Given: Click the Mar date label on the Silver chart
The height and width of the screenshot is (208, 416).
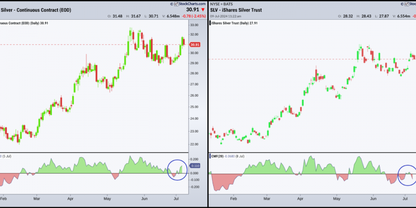Looking at the screenshot, I should (x=37, y=198).
